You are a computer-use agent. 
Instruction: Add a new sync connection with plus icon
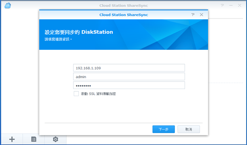pyautogui.click(x=12, y=139)
